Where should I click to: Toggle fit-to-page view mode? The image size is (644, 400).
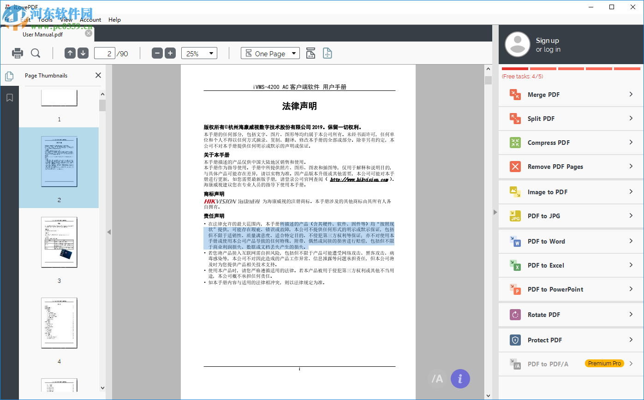[x=328, y=53]
